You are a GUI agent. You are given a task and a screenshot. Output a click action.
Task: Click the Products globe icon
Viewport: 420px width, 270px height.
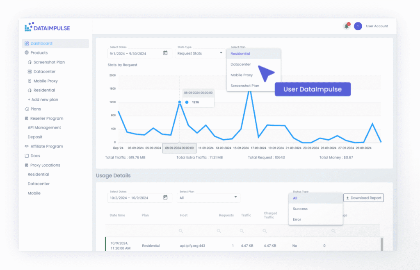27,53
